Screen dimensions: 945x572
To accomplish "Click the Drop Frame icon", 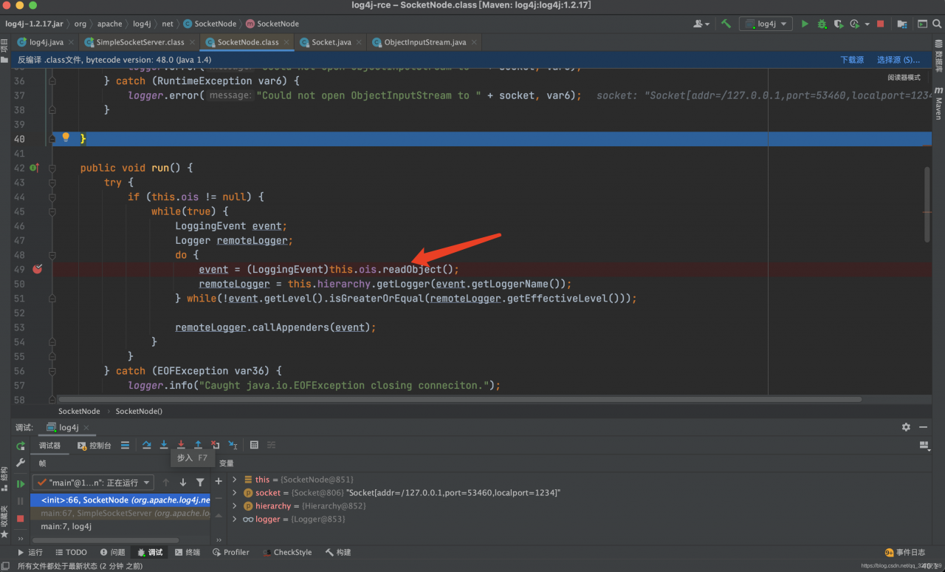I will click(216, 445).
